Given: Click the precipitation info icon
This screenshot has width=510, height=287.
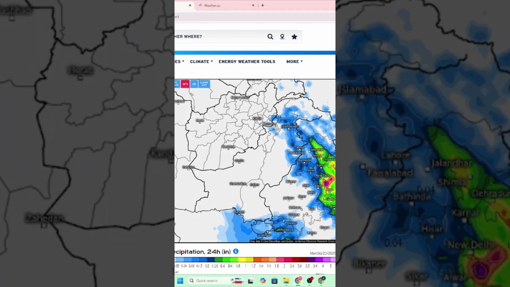Looking at the screenshot, I should pos(236,252).
